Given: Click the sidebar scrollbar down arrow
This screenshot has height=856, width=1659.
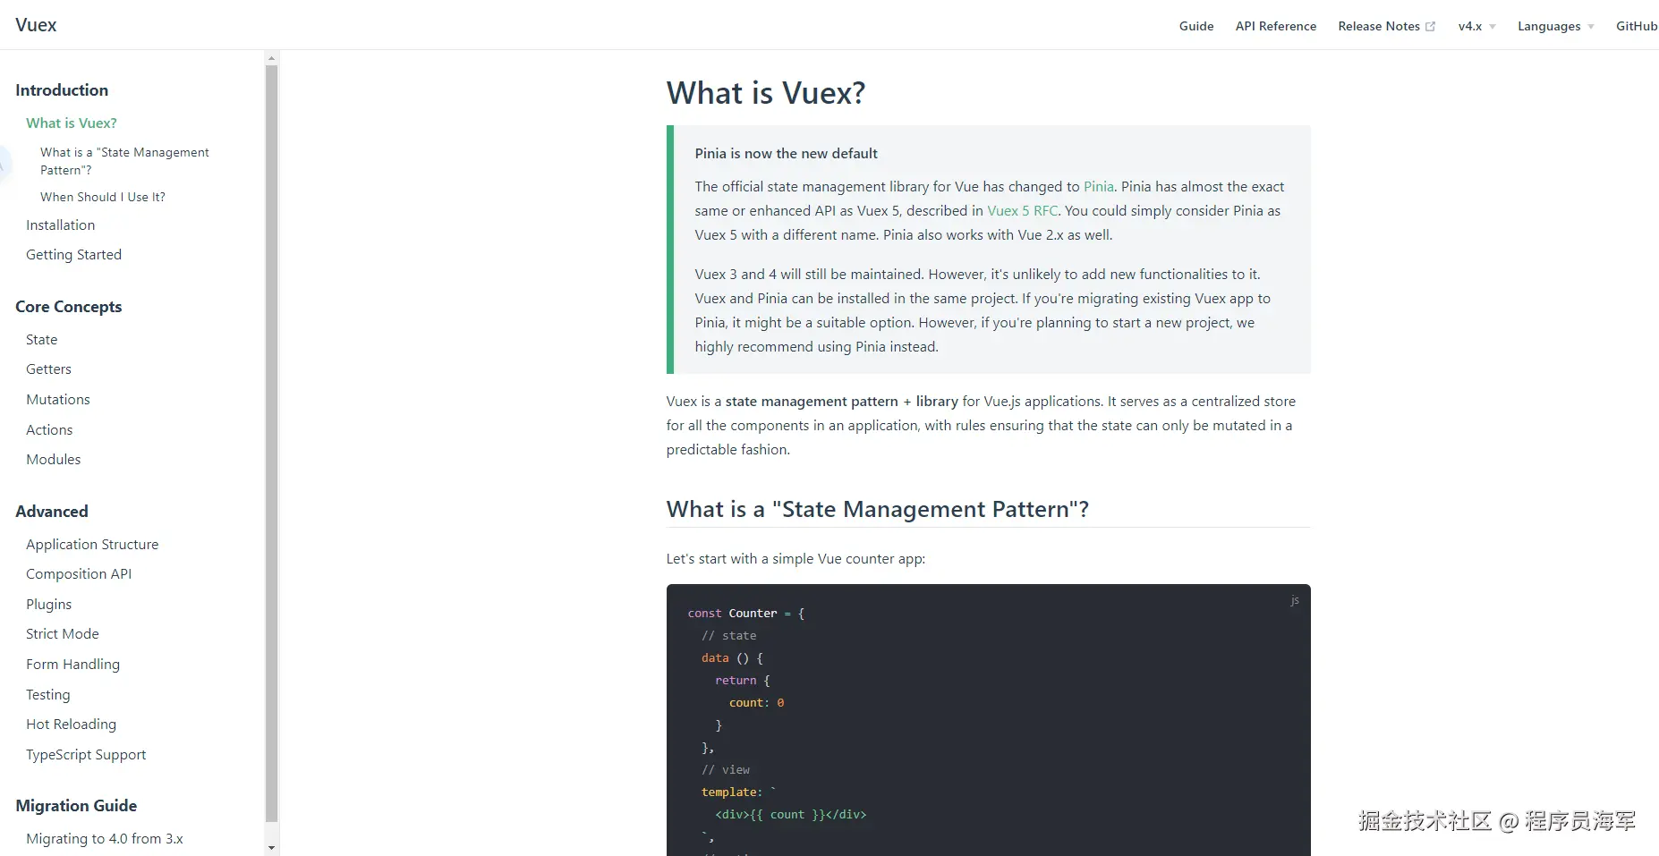Looking at the screenshot, I should pos(272,847).
